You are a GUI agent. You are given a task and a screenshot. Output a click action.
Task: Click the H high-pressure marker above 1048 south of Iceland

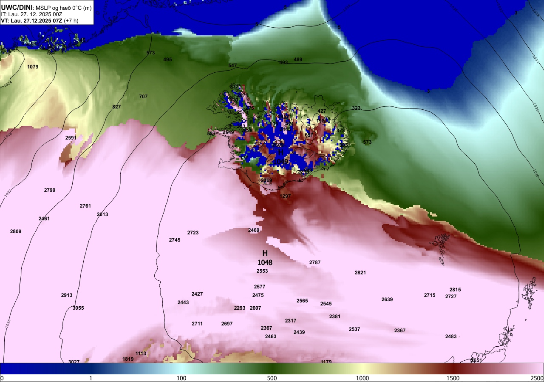coord(265,253)
